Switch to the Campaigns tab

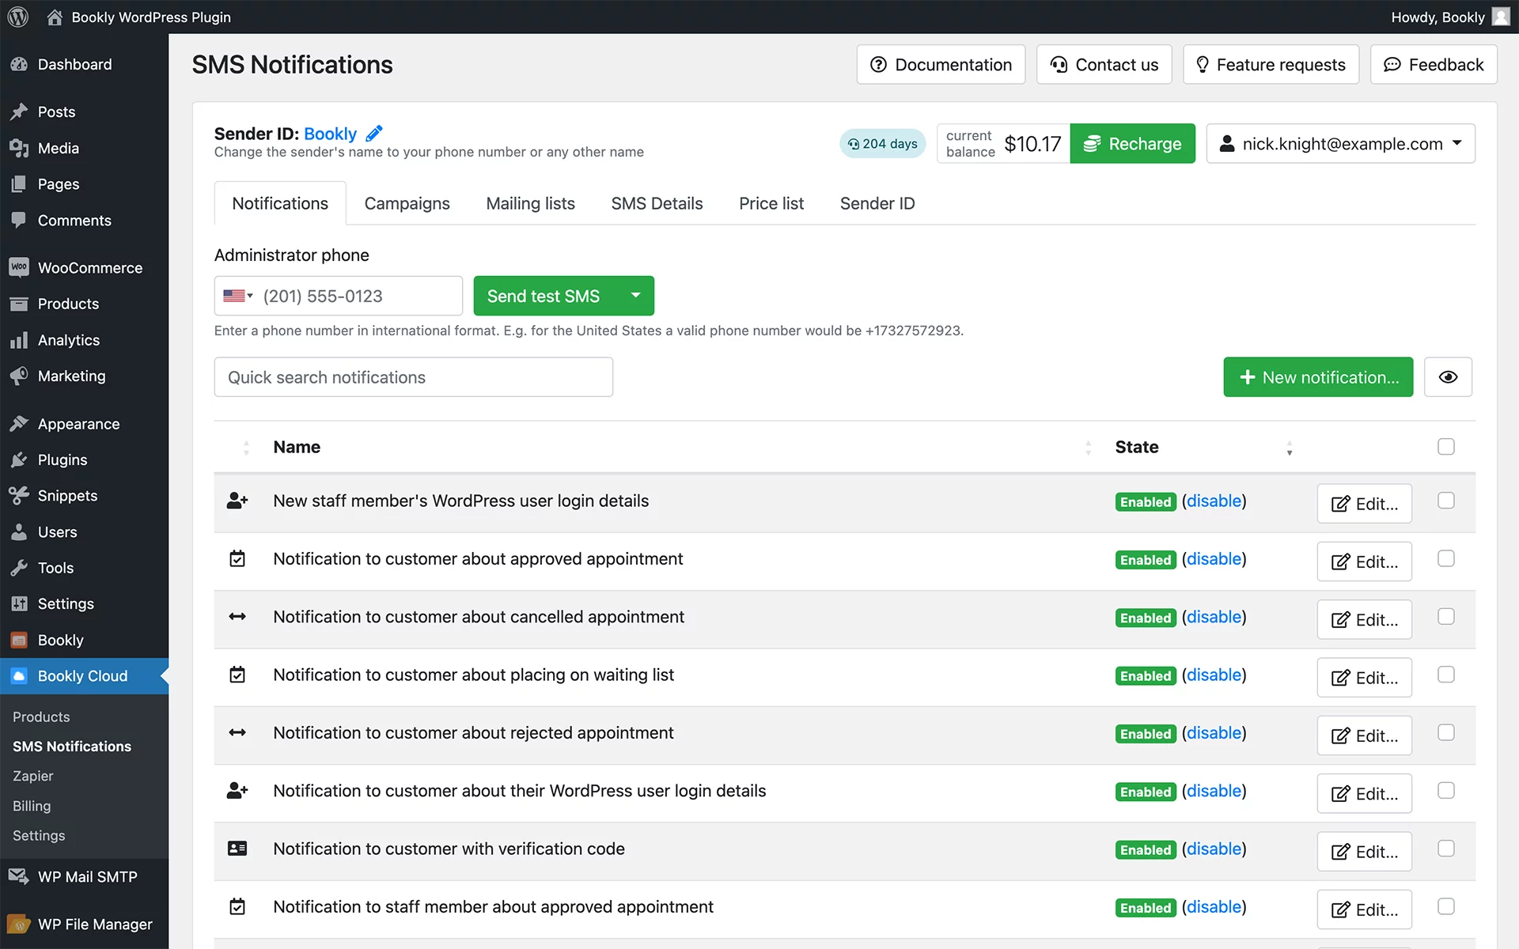pos(407,203)
